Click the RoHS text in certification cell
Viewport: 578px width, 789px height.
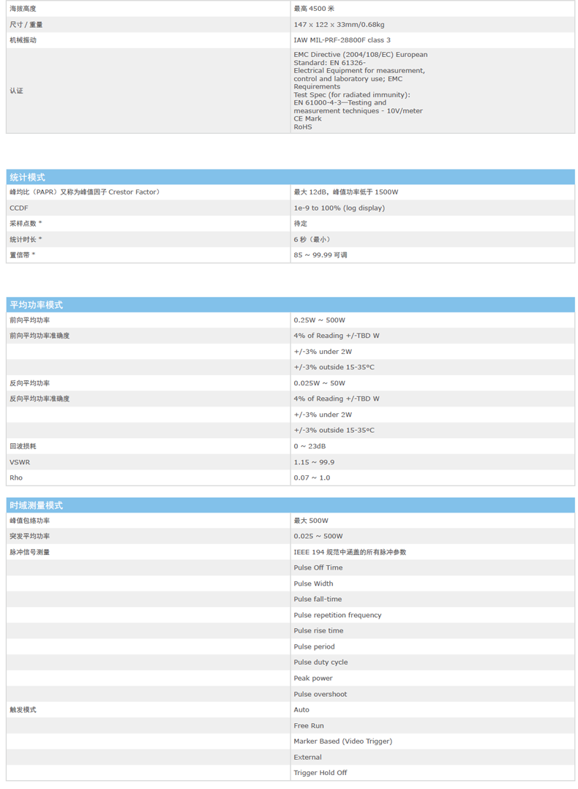pyautogui.click(x=302, y=127)
